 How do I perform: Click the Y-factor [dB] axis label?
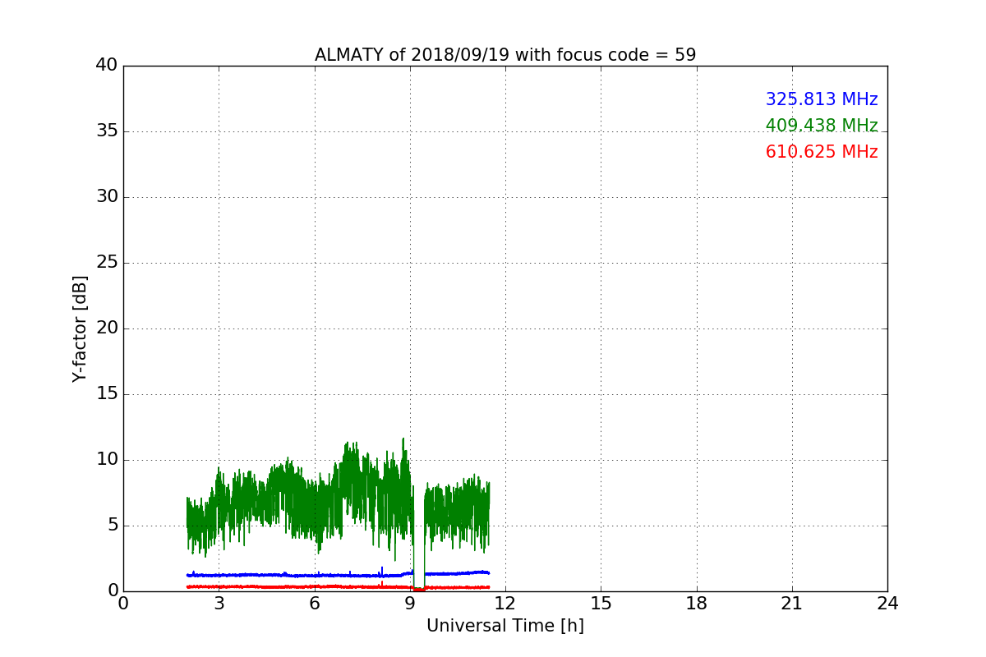click(80, 328)
